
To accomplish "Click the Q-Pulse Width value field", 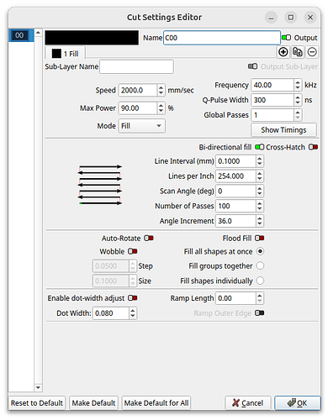I will [272, 100].
